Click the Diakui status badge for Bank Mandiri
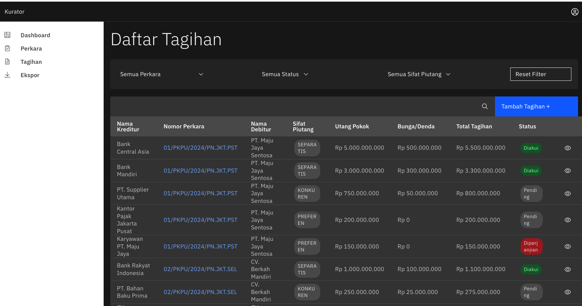The height and width of the screenshot is (306, 582). (x=531, y=171)
